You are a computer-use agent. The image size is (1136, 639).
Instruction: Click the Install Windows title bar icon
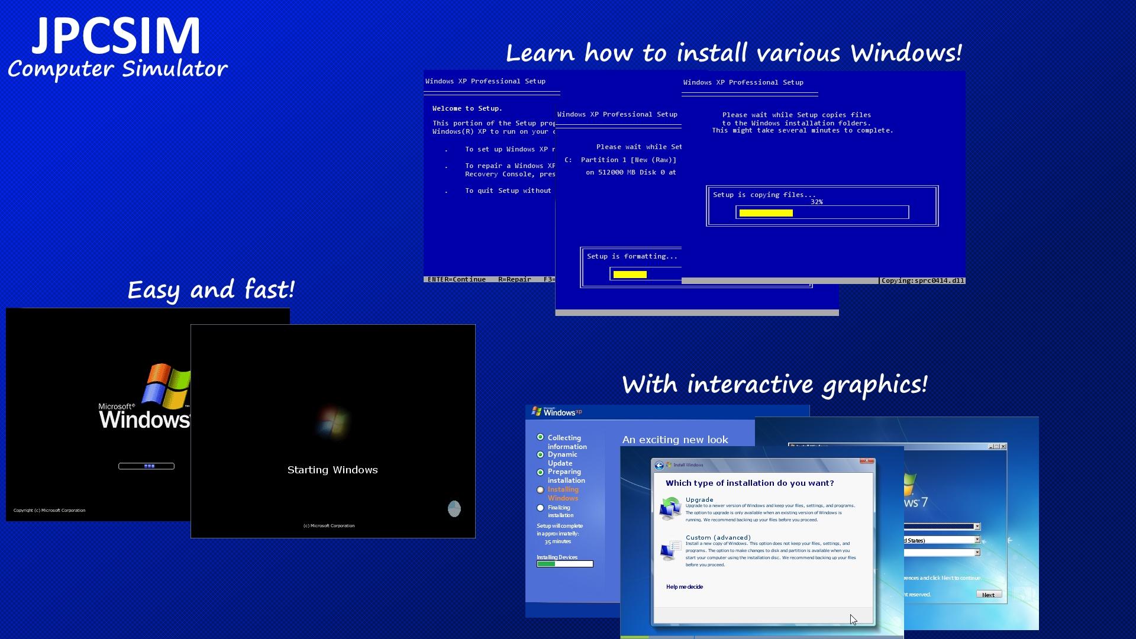pyautogui.click(x=669, y=464)
